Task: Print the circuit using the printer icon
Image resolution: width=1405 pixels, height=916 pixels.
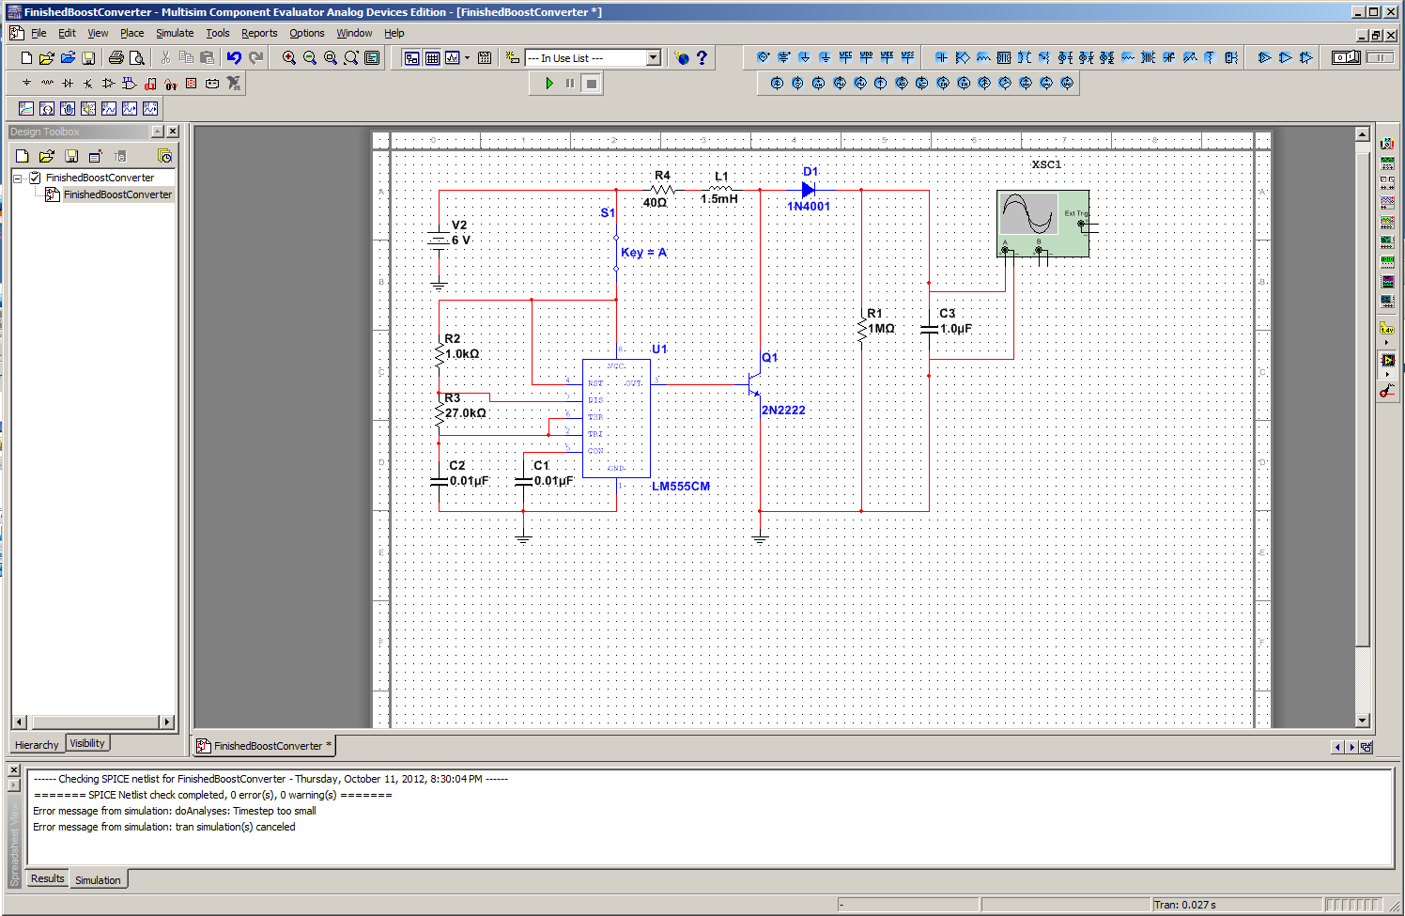Action: point(116,57)
